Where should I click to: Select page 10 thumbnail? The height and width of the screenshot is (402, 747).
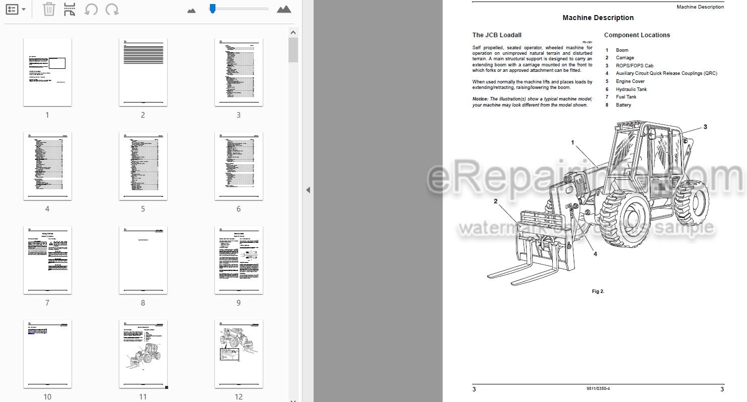point(47,354)
